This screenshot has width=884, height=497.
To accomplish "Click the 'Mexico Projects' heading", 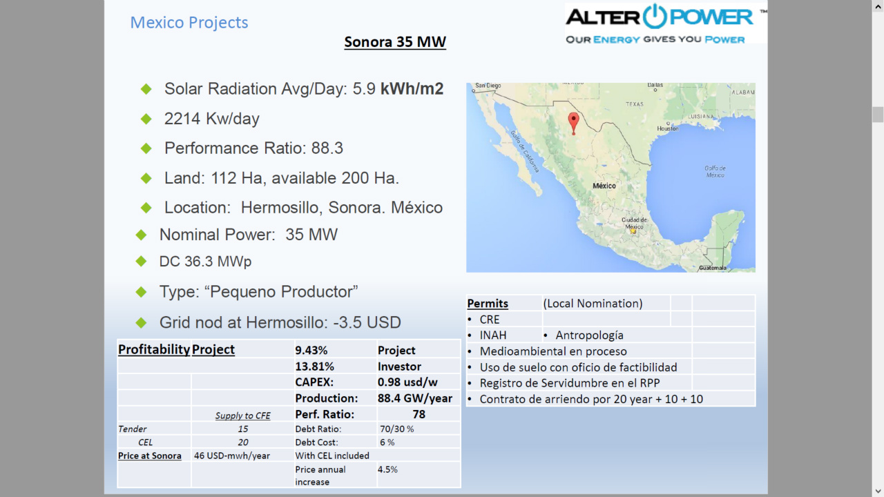I will 189,22.
